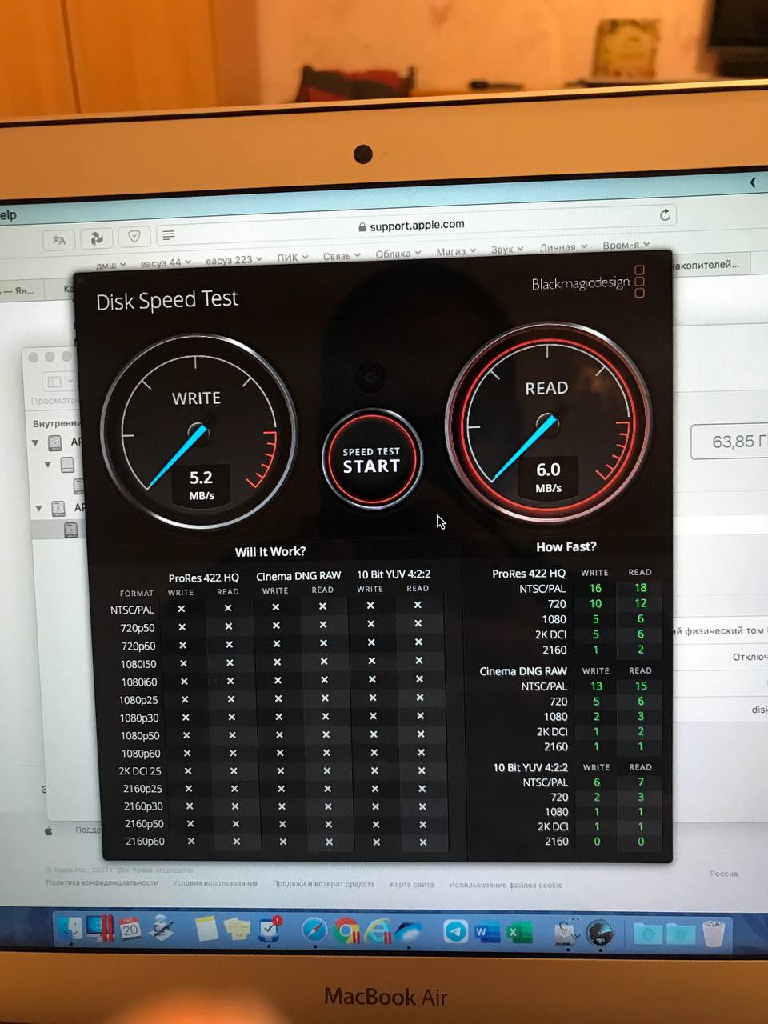768x1024 pixels.
Task: Open Карта сайта footer link
Action: point(411,884)
